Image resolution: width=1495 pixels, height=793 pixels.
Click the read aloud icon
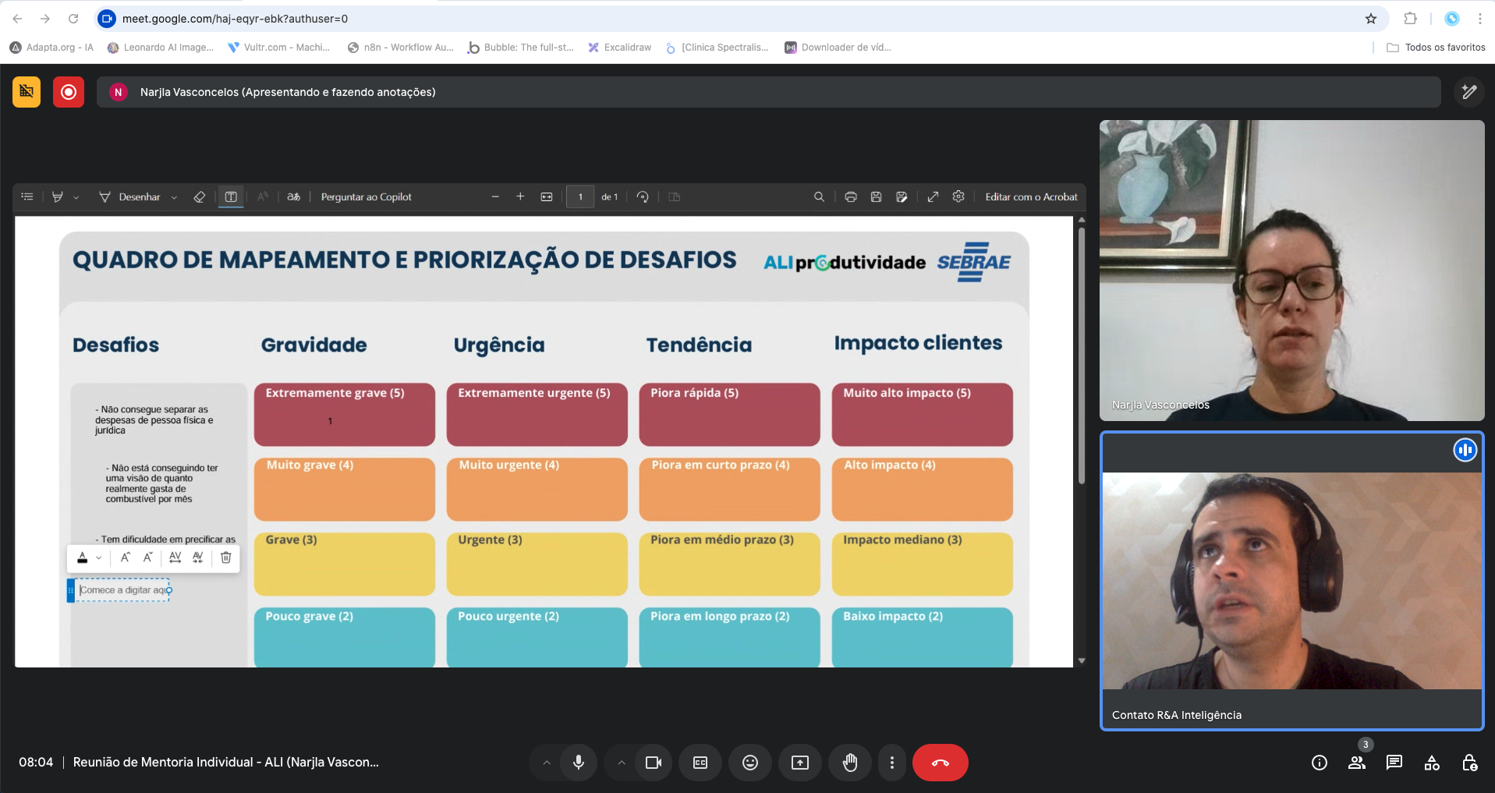click(x=262, y=197)
